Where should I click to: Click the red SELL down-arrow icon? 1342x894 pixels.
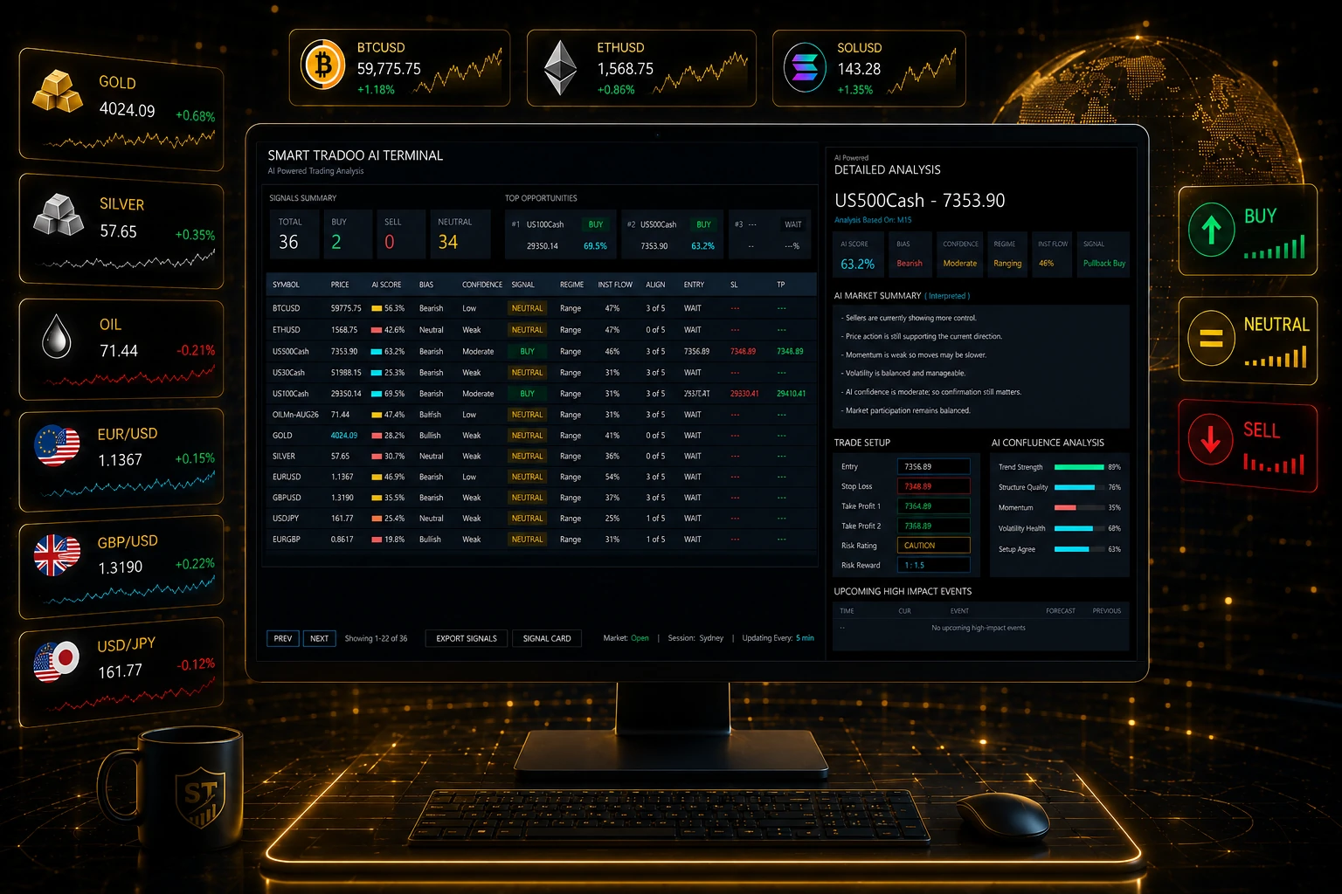click(1210, 440)
